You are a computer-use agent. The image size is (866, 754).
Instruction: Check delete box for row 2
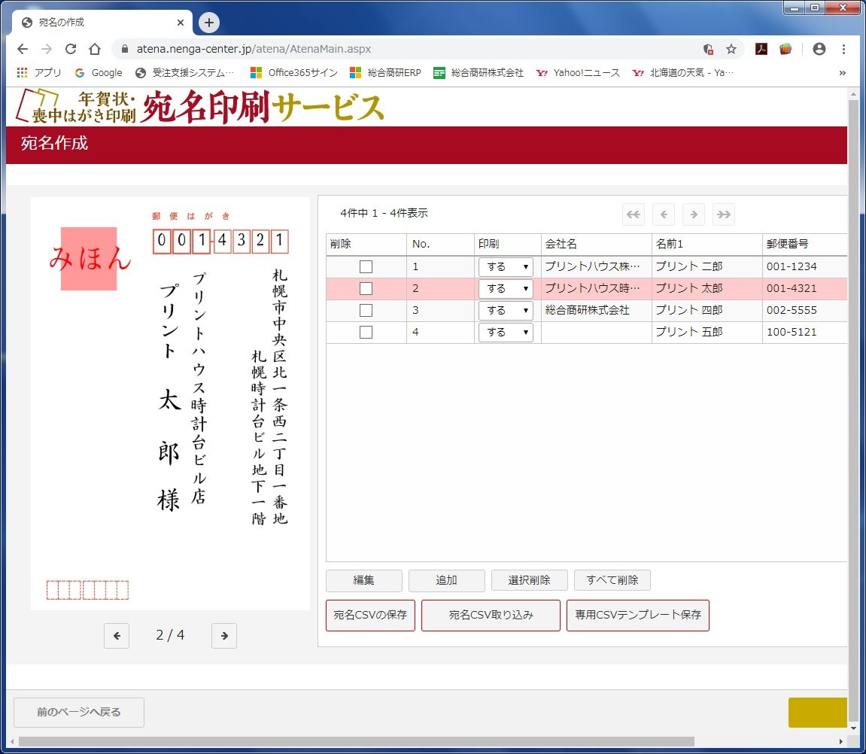pos(366,288)
